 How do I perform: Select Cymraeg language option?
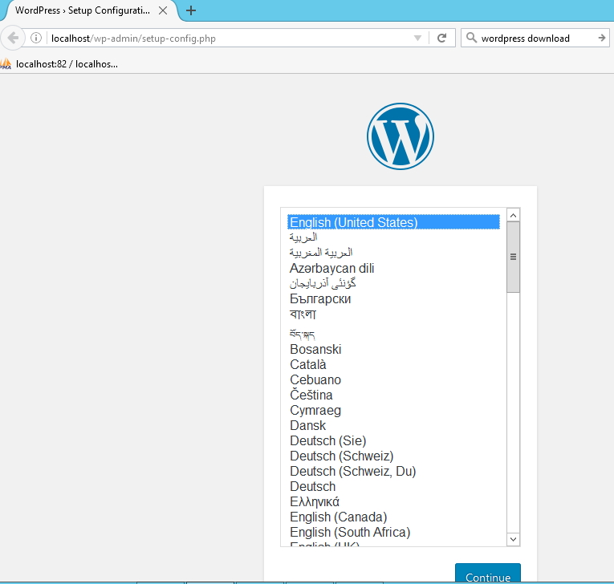(x=393, y=410)
